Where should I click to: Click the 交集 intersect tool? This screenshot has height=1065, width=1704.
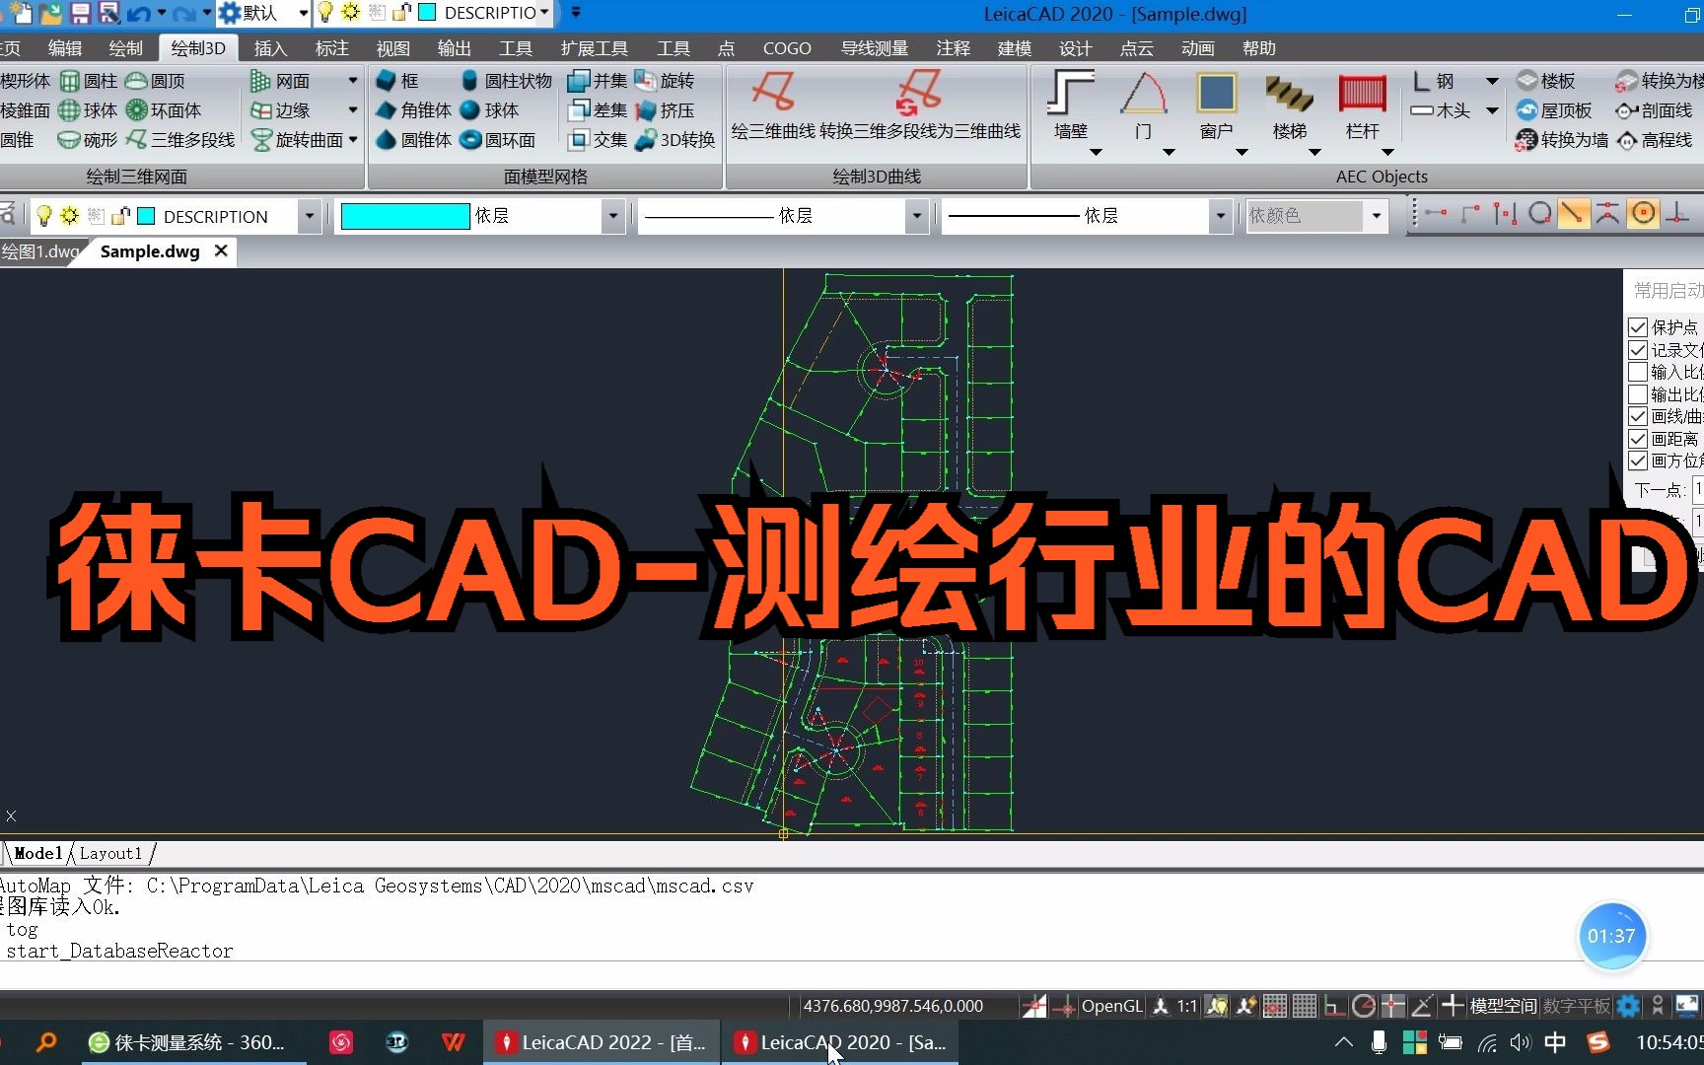coord(599,140)
